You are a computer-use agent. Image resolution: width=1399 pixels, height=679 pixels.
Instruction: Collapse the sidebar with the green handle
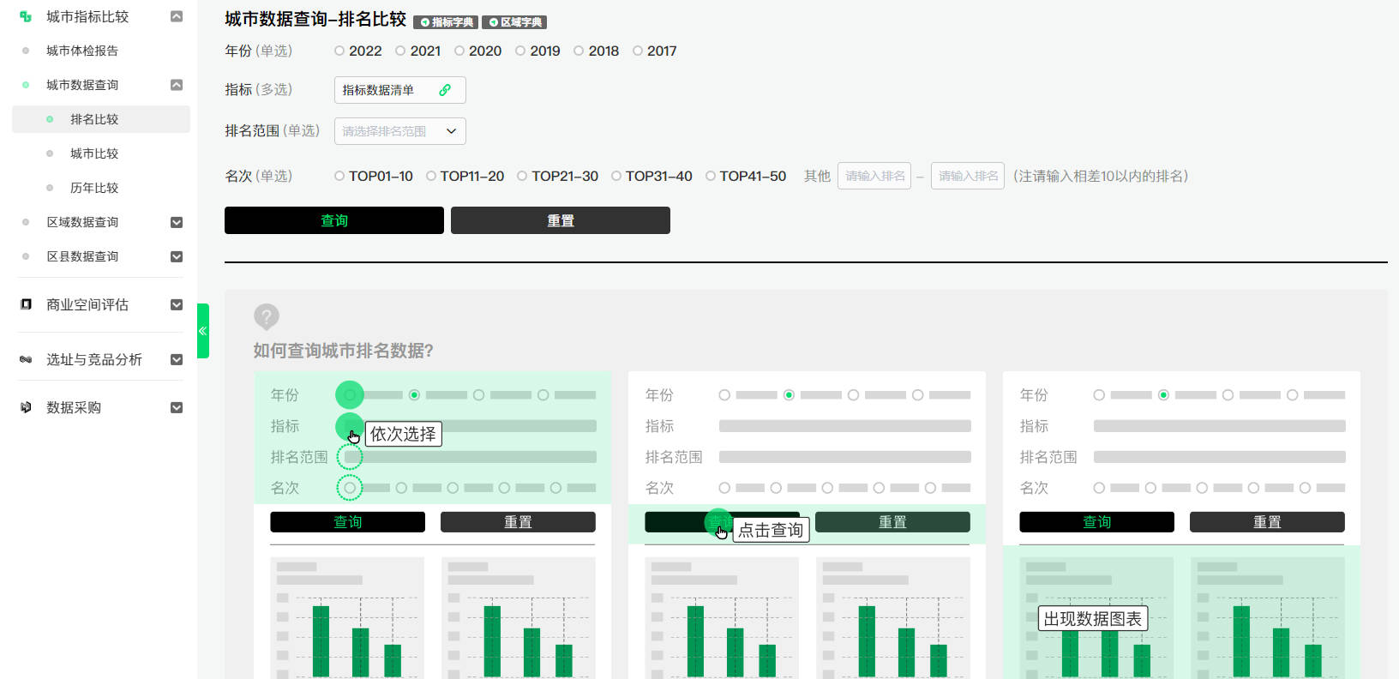(203, 331)
